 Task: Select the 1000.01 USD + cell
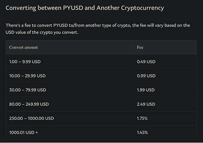[24, 132]
